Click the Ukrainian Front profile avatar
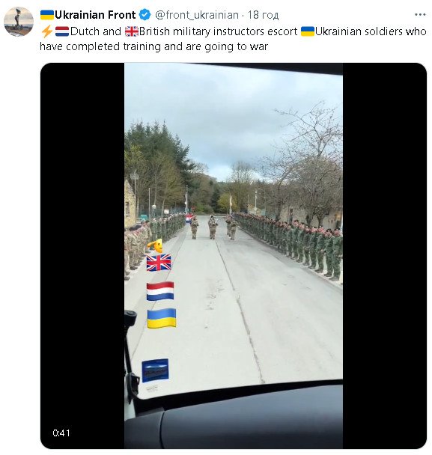The width and height of the screenshot is (432, 455). tap(19, 22)
